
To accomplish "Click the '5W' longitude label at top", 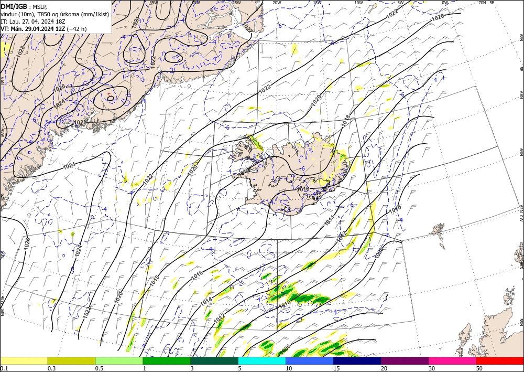I will (401, 3).
